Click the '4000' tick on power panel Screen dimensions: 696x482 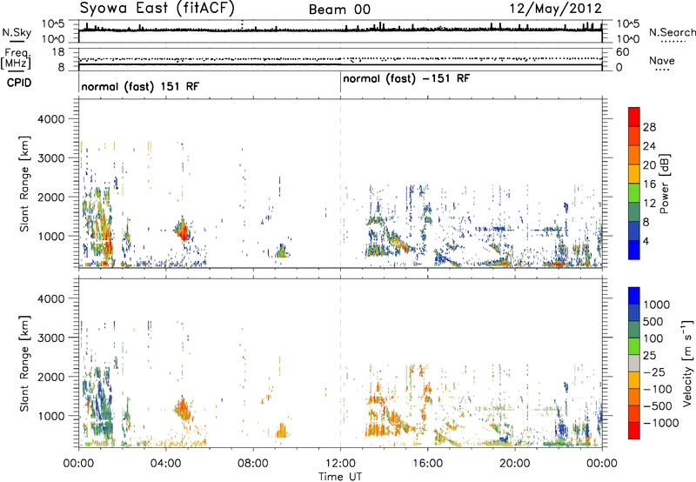tap(51, 119)
